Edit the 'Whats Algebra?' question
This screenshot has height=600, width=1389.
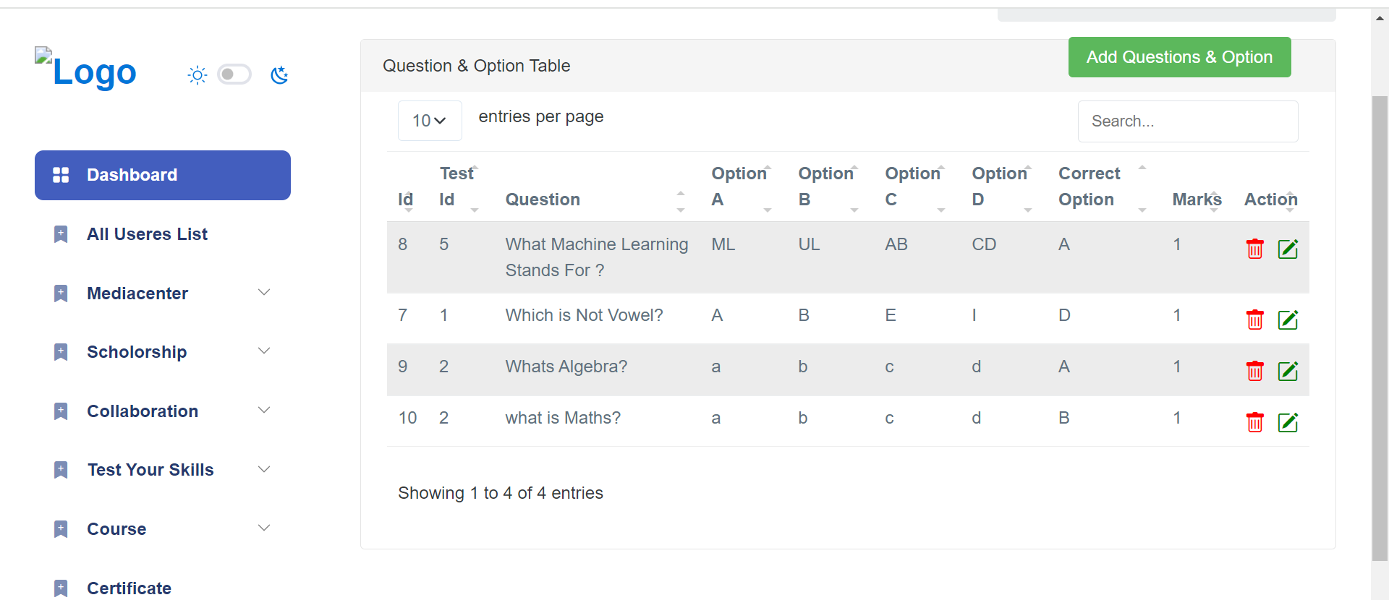[x=1288, y=371]
